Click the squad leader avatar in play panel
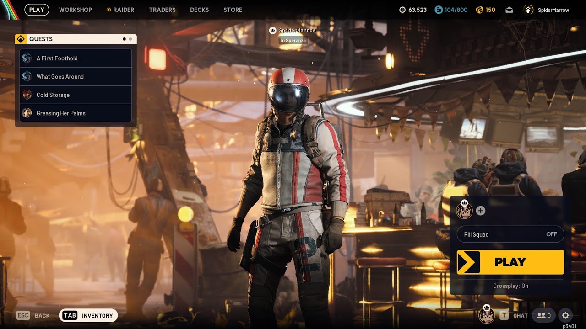This screenshot has height=329, width=586. tap(464, 210)
